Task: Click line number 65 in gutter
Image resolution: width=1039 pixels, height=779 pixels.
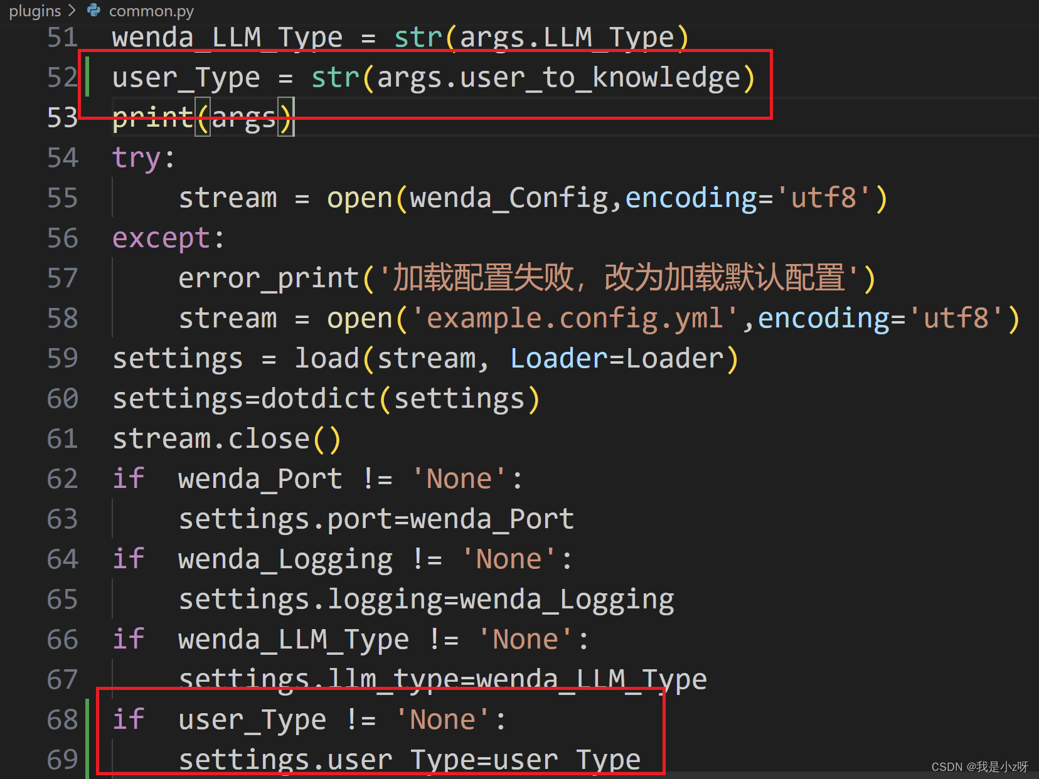Action: (x=63, y=600)
